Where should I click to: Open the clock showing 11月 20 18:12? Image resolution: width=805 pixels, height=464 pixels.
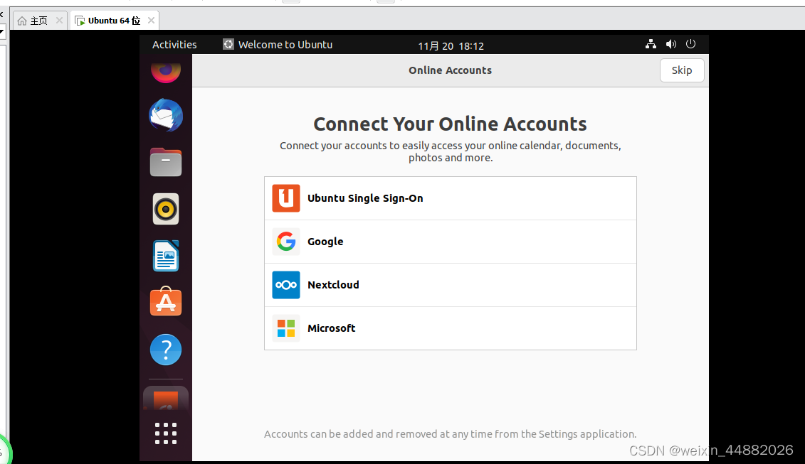[x=451, y=45]
